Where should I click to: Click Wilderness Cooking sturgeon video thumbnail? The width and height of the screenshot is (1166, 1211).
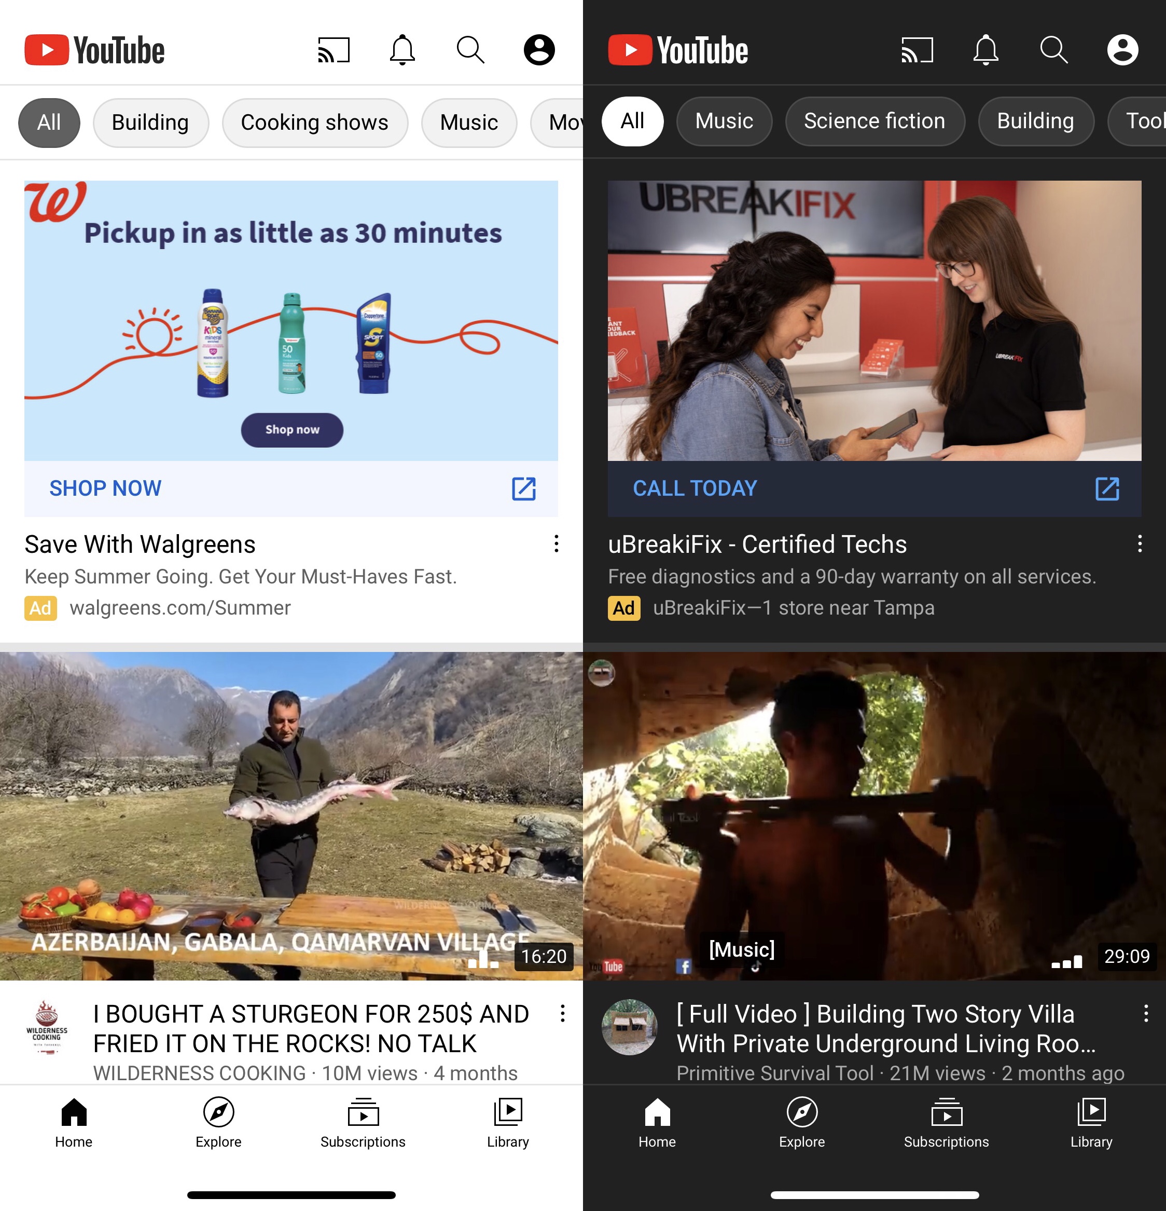pos(292,811)
